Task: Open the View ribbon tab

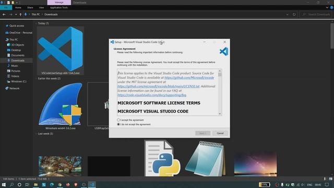Action: pos(41,7)
